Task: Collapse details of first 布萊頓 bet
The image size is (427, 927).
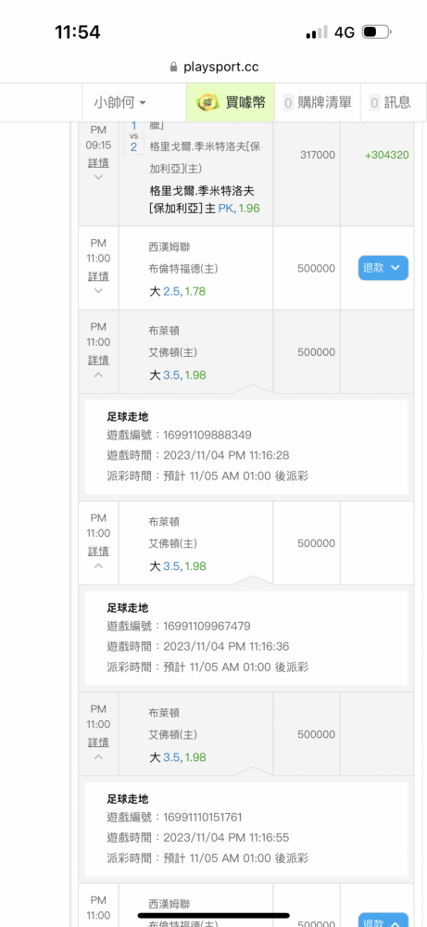Action: (x=98, y=375)
